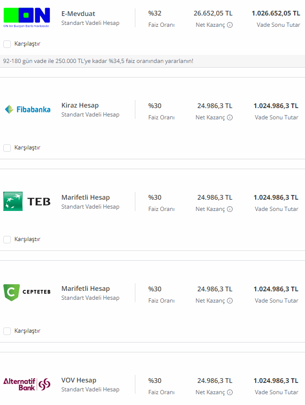Click the 1.026.652,05 TL maturity amount
Viewport: 305px width, 405px height.
pyautogui.click(x=275, y=14)
